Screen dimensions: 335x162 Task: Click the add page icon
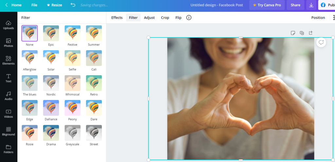click(311, 33)
